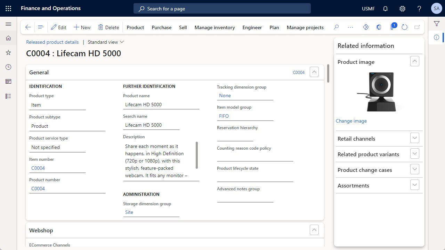Click Delete in the action pane
Viewport: 445px width, 250px height.
click(x=108, y=27)
